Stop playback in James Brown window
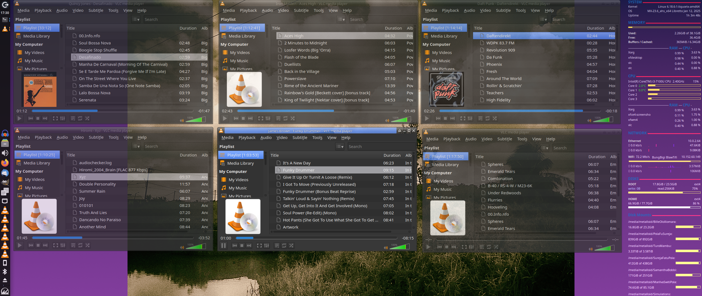Viewport: 702px width, 296px height. click(x=242, y=246)
